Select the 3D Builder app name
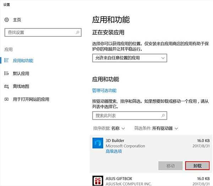This screenshot has height=186, width=213. coord(115,141)
